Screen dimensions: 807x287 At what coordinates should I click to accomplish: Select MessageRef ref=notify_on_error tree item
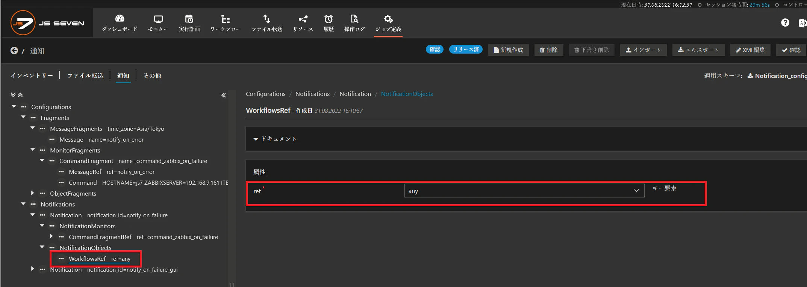tap(112, 172)
